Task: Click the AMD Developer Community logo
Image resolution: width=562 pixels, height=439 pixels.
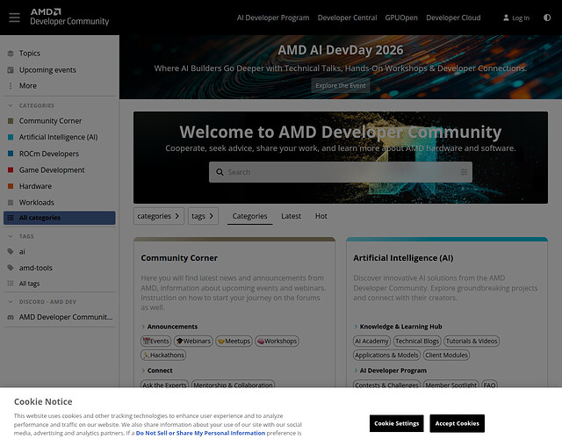Action: pos(69,18)
